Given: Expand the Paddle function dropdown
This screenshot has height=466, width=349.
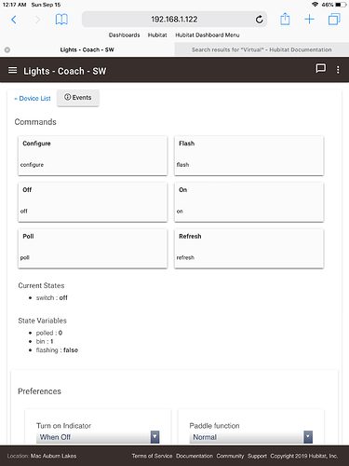Looking at the screenshot, I should point(251,437).
